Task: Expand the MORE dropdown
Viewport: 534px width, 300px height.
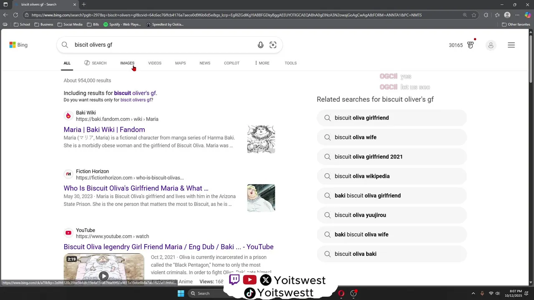Action: click(262, 63)
